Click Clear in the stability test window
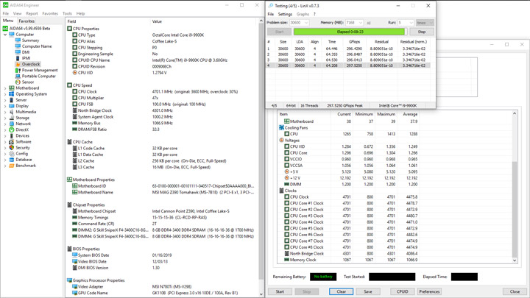The width and height of the screenshot is (530, 298). (x=341, y=291)
